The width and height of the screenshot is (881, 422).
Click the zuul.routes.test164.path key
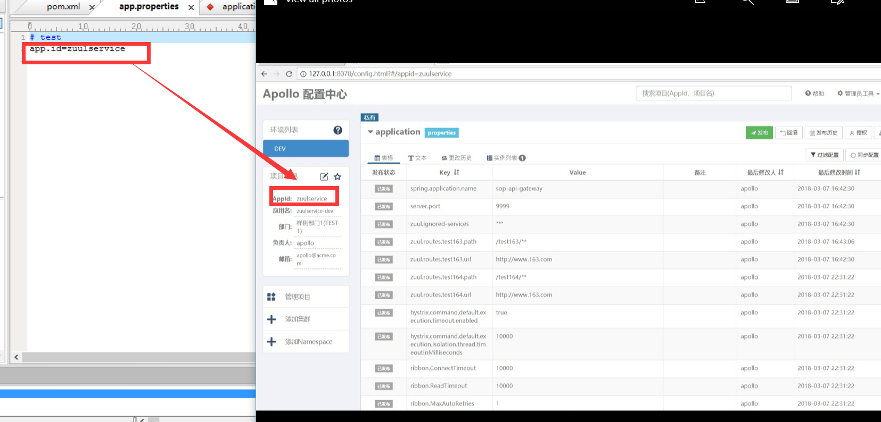pyautogui.click(x=443, y=277)
